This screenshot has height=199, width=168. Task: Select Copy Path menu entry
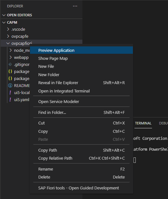click(x=81, y=150)
